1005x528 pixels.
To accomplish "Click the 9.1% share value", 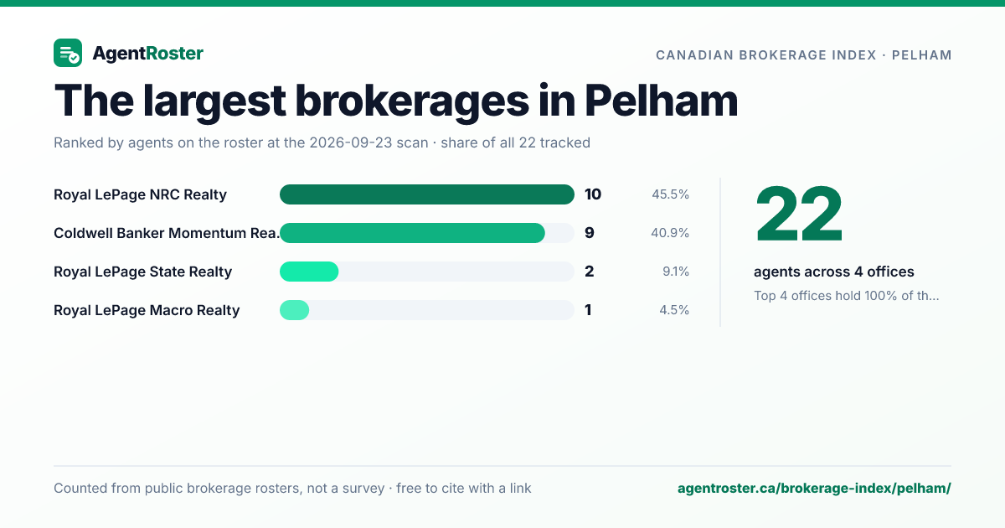I will (x=676, y=272).
